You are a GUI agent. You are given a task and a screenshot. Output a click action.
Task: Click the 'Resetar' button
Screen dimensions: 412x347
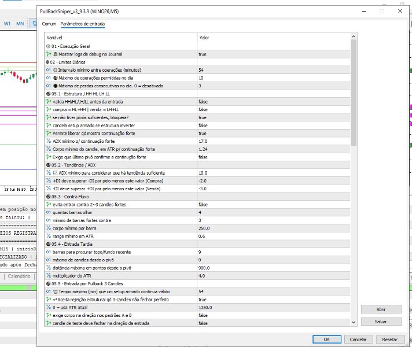pyautogui.click(x=389, y=339)
